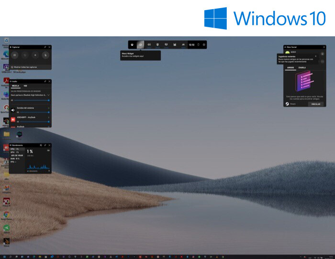Open the Nox desktop shortcut
This screenshot has height=259, width=335.
point(19,134)
